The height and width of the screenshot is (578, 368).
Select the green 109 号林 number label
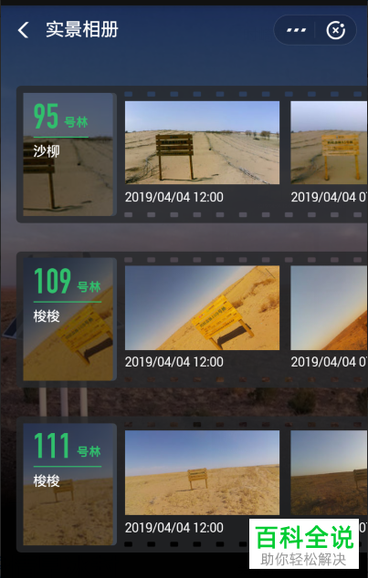68,282
